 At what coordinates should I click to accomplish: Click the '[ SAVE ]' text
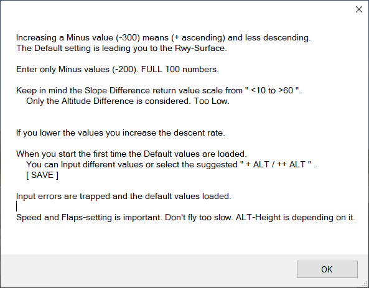[x=42, y=175]
